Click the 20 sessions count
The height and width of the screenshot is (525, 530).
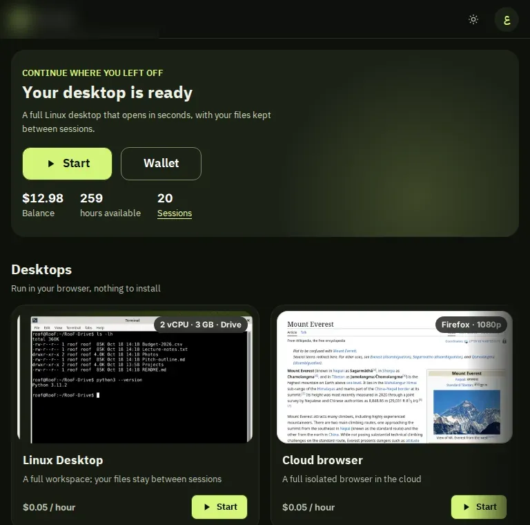[165, 198]
